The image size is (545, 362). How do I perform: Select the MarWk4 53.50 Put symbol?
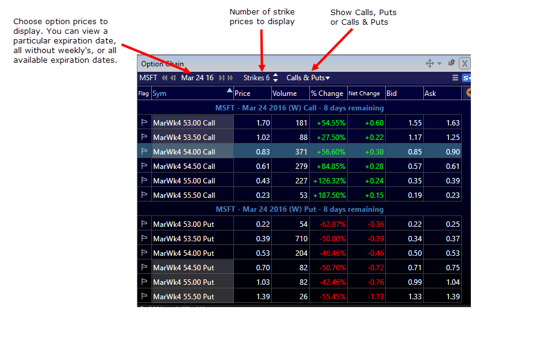coord(192,238)
